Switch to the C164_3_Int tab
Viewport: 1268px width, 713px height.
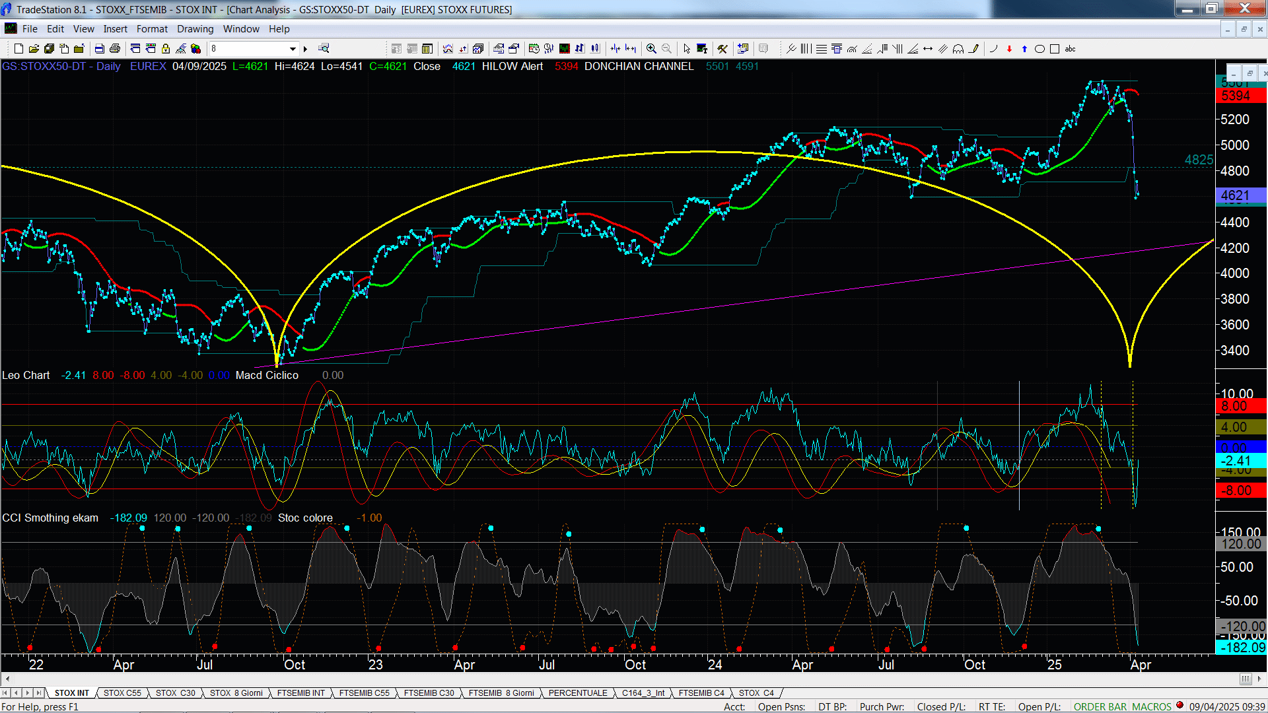pos(643,693)
